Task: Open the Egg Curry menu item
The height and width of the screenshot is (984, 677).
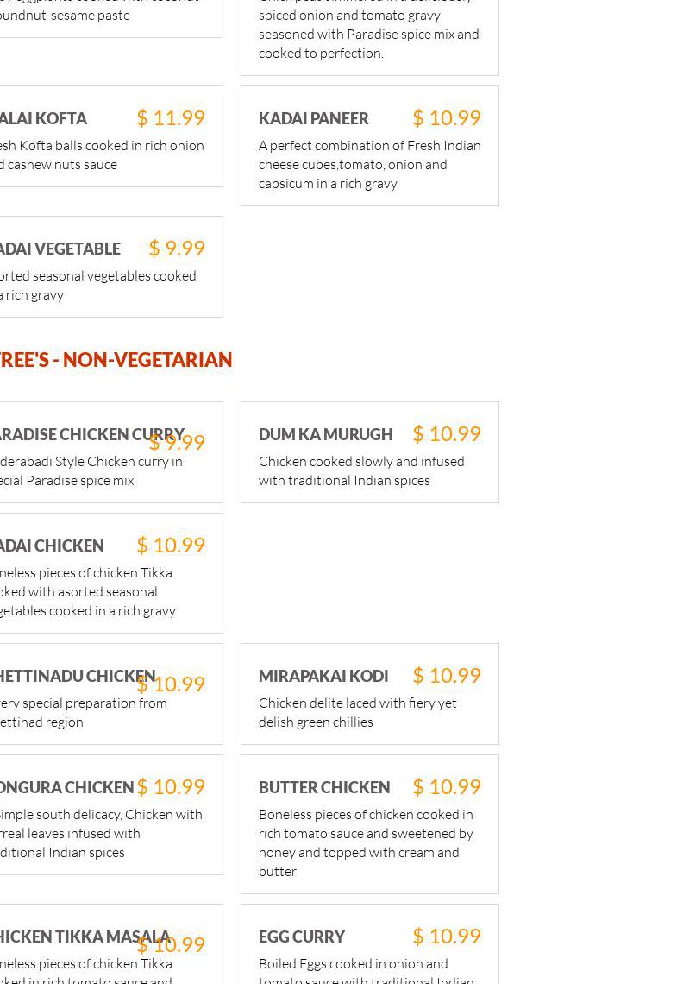Action: (370, 943)
